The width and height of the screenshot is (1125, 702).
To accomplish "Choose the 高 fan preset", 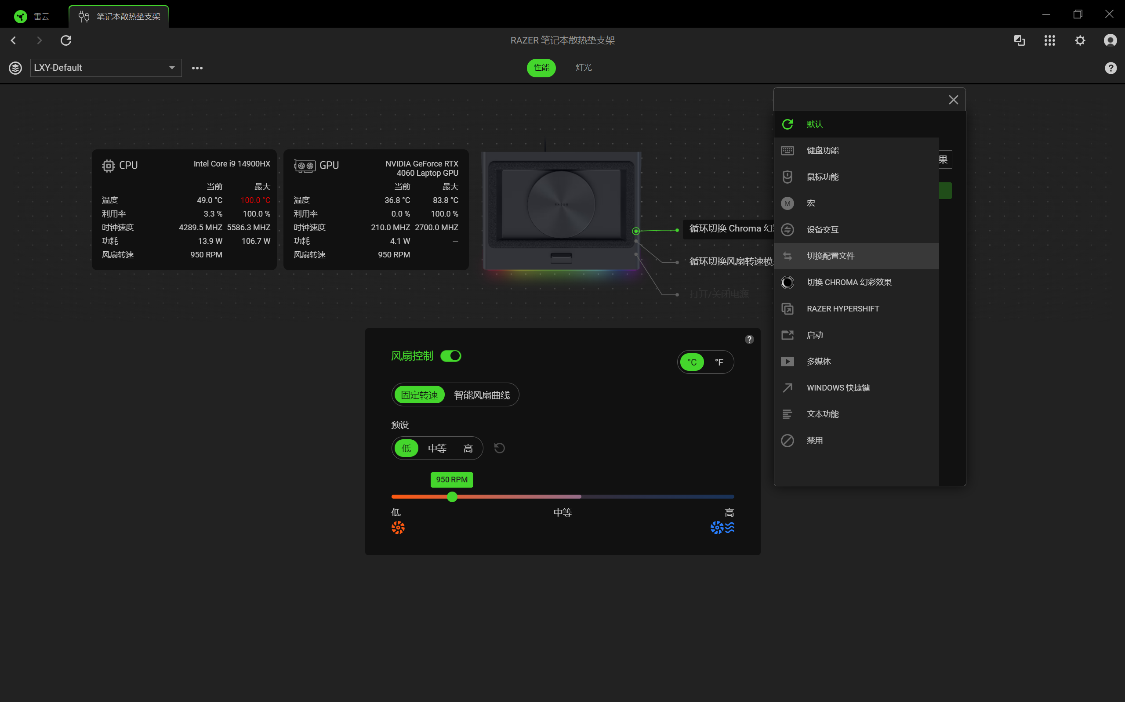I will pyautogui.click(x=468, y=449).
